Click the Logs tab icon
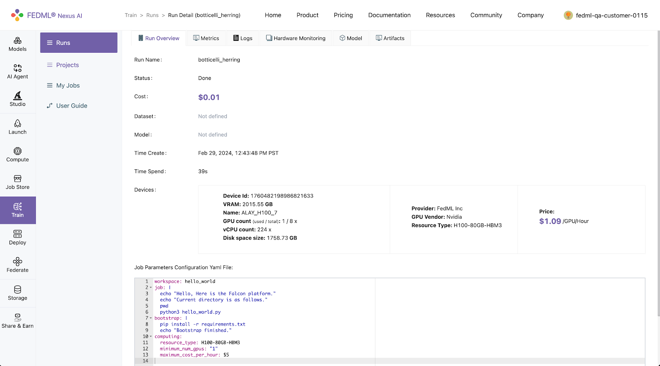660x366 pixels. 236,38
